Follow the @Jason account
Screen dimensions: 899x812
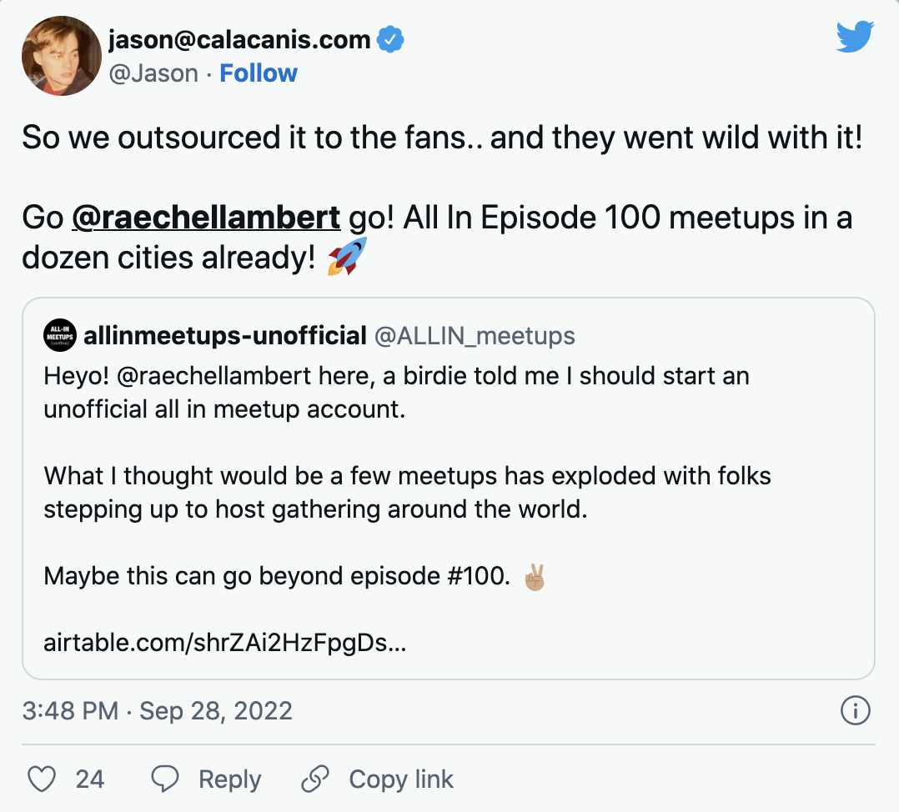pyautogui.click(x=259, y=73)
